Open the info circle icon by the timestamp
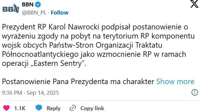The height and width of the screenshot is (112, 200). click(x=195, y=93)
